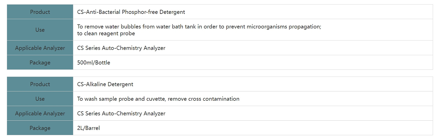The height and width of the screenshot is (140, 434).
Task: Click the Package label next to 2L/Barrel
Action: tap(40, 128)
